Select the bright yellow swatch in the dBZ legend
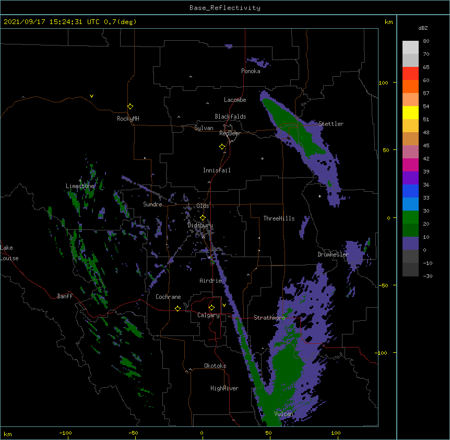Viewport: 450px width, 440px height. 410,112
